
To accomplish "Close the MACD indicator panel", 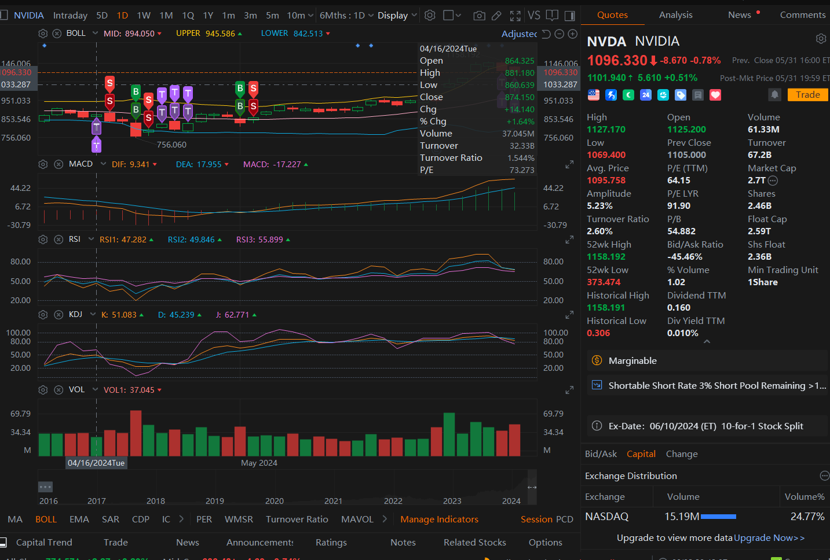I will coord(58,164).
